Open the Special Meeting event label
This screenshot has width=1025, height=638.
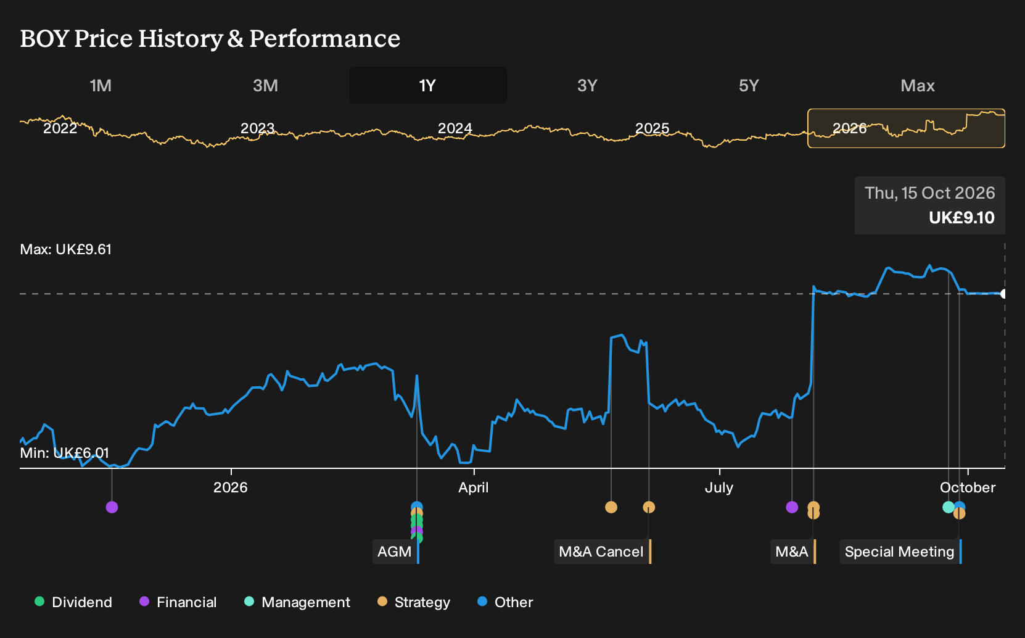tap(900, 552)
